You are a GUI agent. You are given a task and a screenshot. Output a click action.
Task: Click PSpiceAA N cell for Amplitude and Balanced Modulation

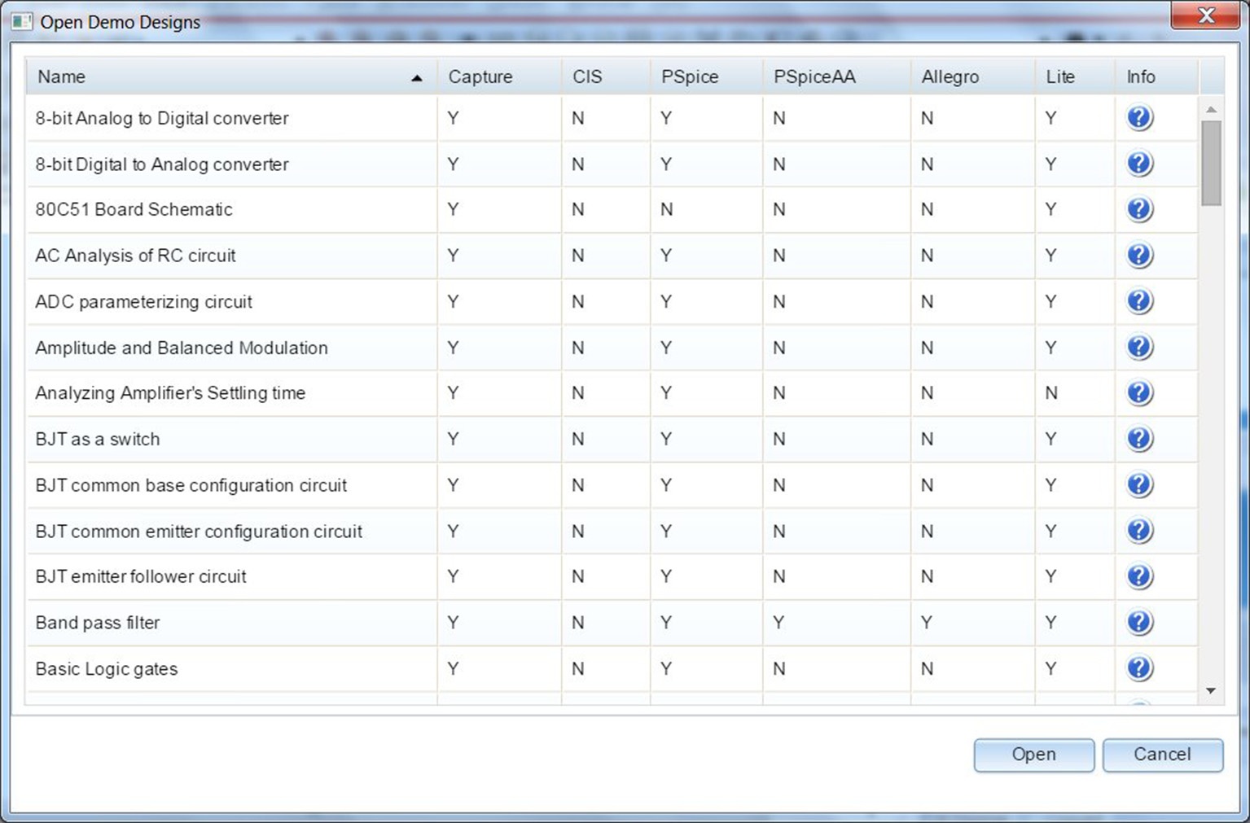(x=836, y=348)
